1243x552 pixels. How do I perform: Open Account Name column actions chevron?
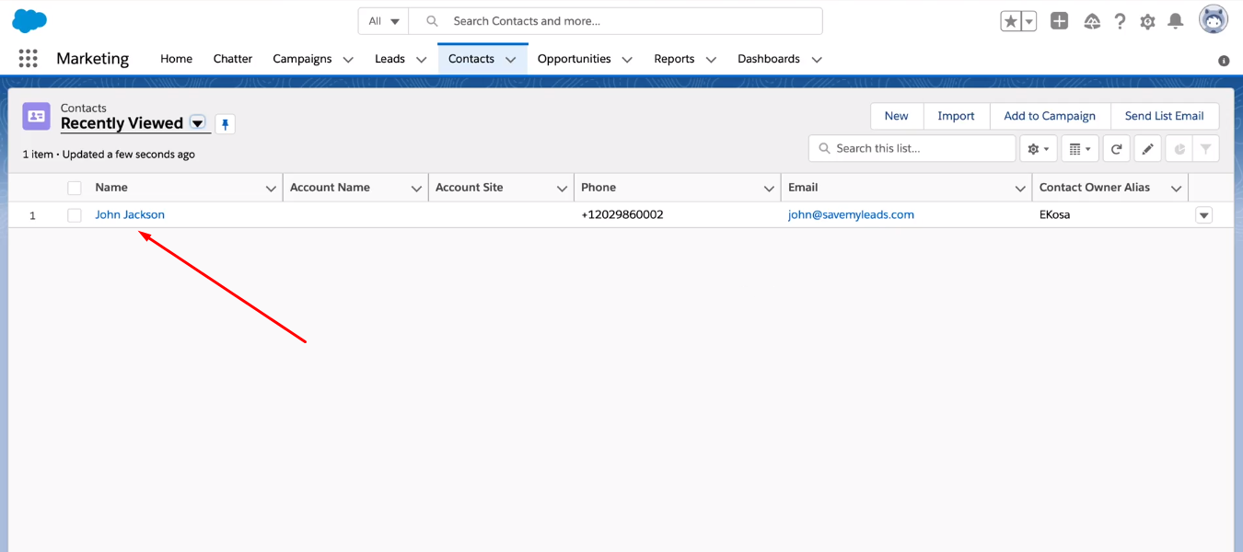click(416, 189)
